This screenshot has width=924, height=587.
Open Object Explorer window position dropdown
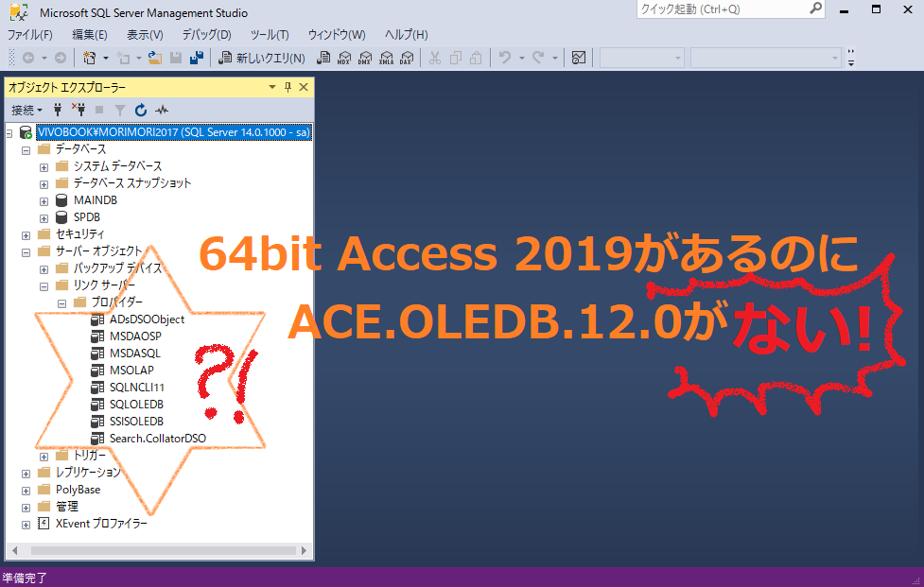tap(272, 87)
